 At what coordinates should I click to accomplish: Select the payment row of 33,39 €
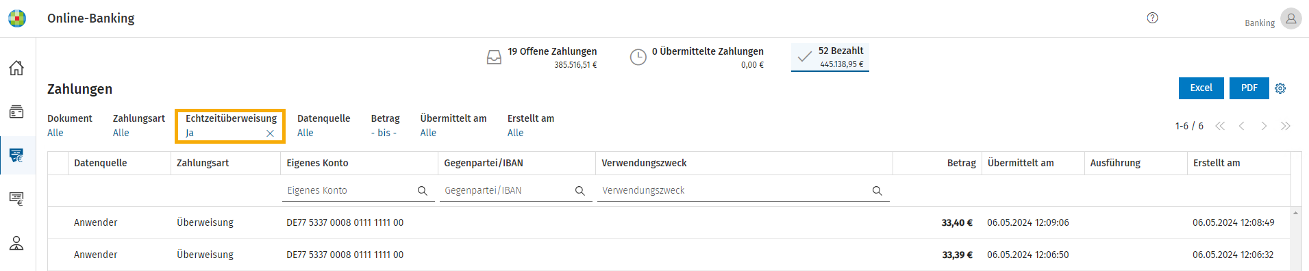click(669, 255)
